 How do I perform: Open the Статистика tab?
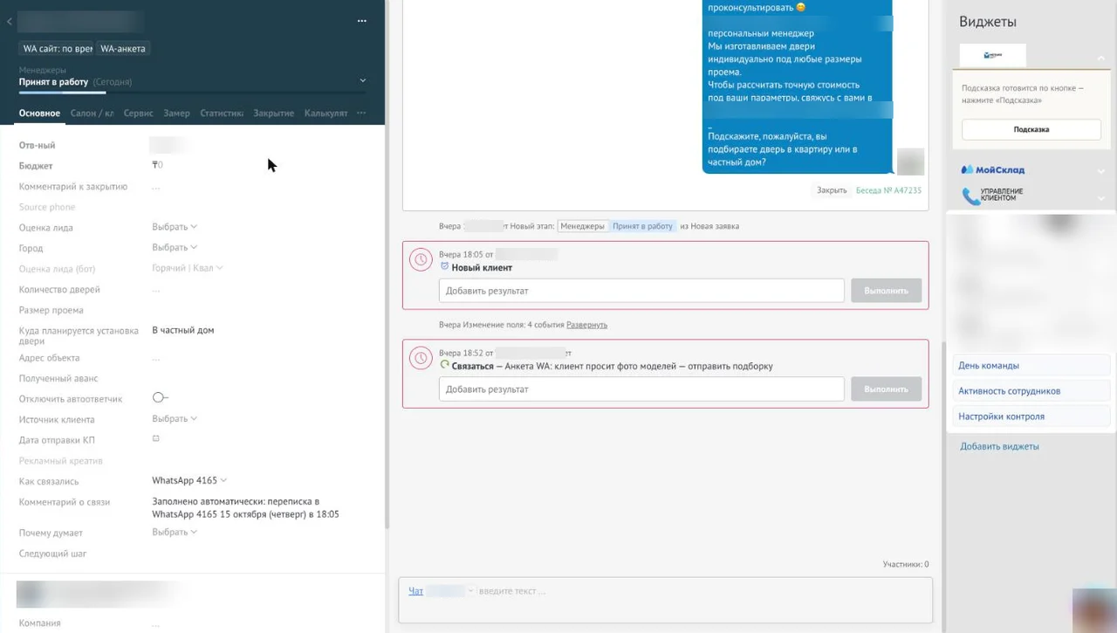pyautogui.click(x=222, y=114)
